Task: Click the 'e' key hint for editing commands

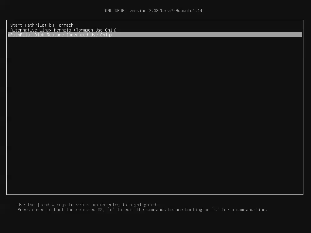Action: click(111, 210)
